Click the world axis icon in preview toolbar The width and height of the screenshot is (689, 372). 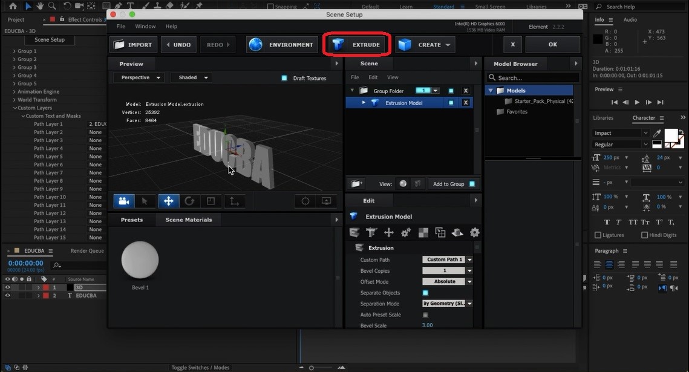click(x=235, y=200)
